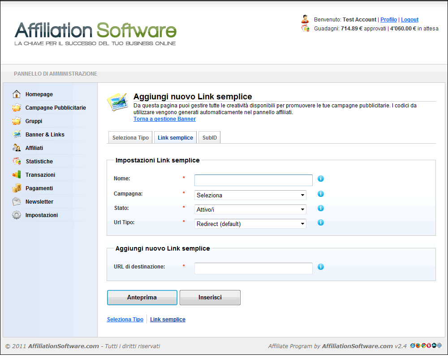448x358 pixels.
Task: Focus the Nome text input field
Action: [253, 180]
